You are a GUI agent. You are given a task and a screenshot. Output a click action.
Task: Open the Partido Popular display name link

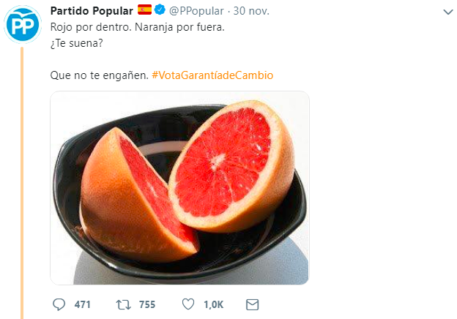(91, 10)
